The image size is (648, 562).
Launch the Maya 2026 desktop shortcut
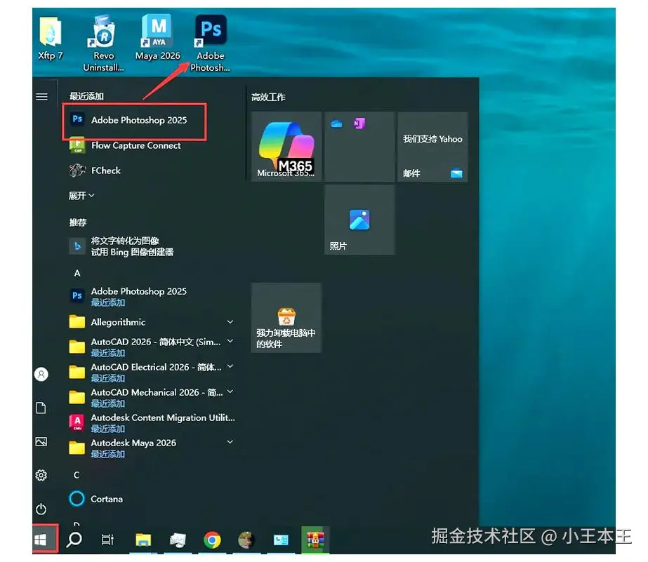pos(157,38)
